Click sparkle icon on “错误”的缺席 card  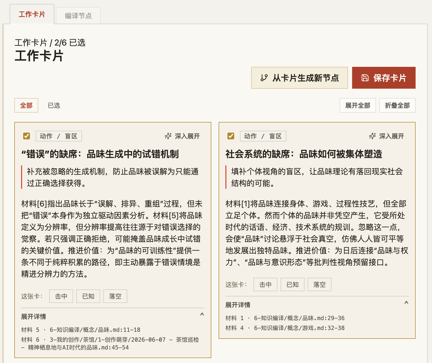point(168,136)
